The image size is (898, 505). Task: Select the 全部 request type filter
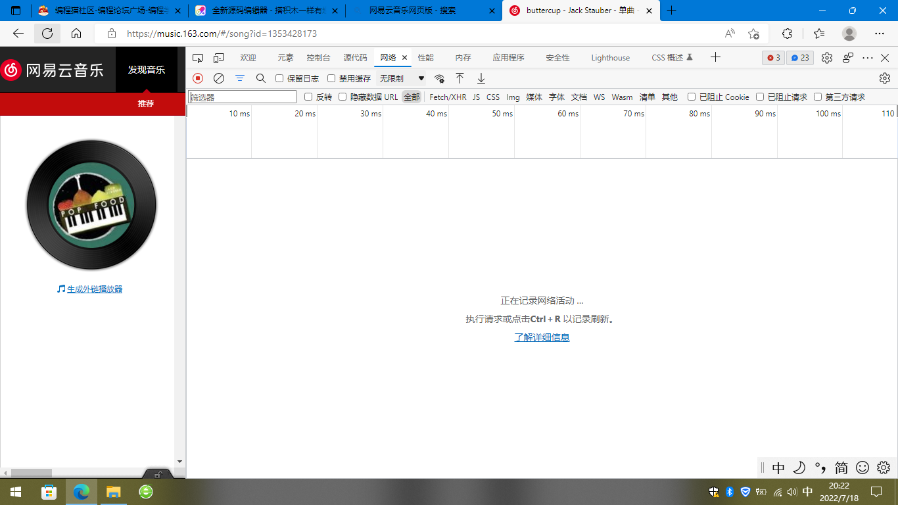tap(412, 97)
